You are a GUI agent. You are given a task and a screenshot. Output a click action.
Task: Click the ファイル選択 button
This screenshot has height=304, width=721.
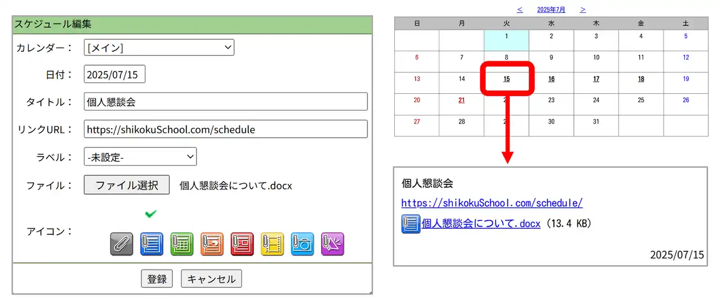click(127, 185)
